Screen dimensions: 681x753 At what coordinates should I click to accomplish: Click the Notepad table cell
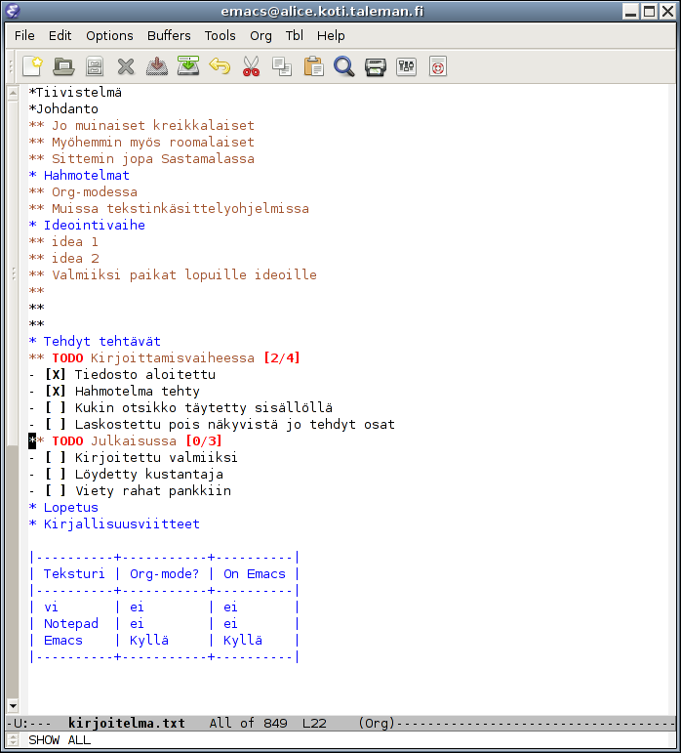click(x=71, y=624)
